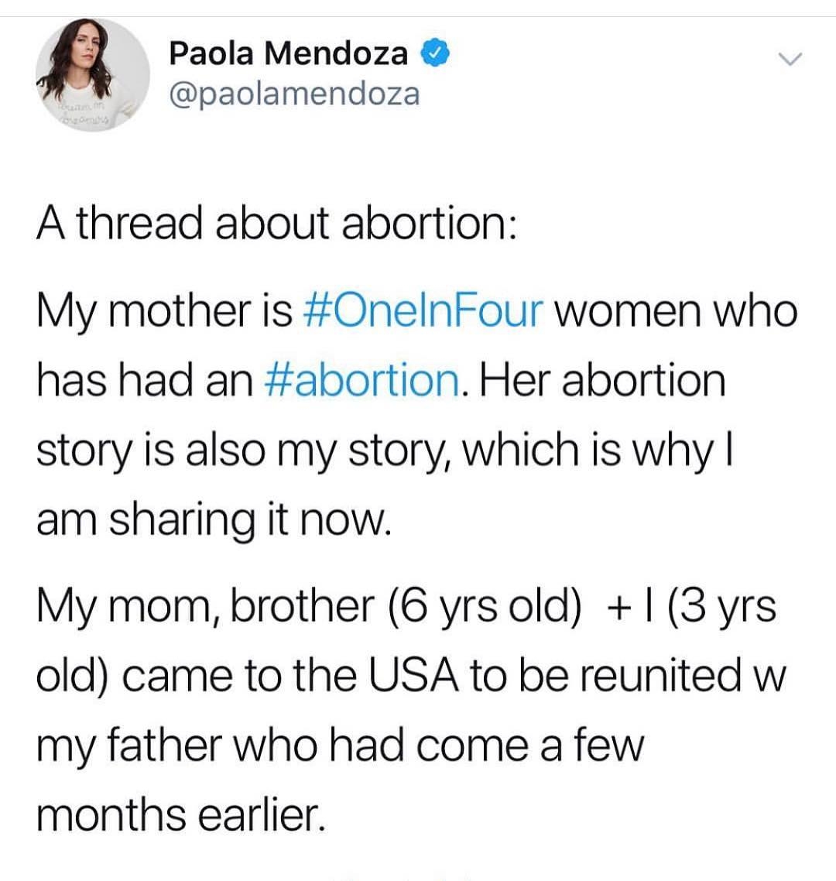Image resolution: width=836 pixels, height=881 pixels.
Task: Visit the @paolamendoza handle link
Action: click(294, 93)
